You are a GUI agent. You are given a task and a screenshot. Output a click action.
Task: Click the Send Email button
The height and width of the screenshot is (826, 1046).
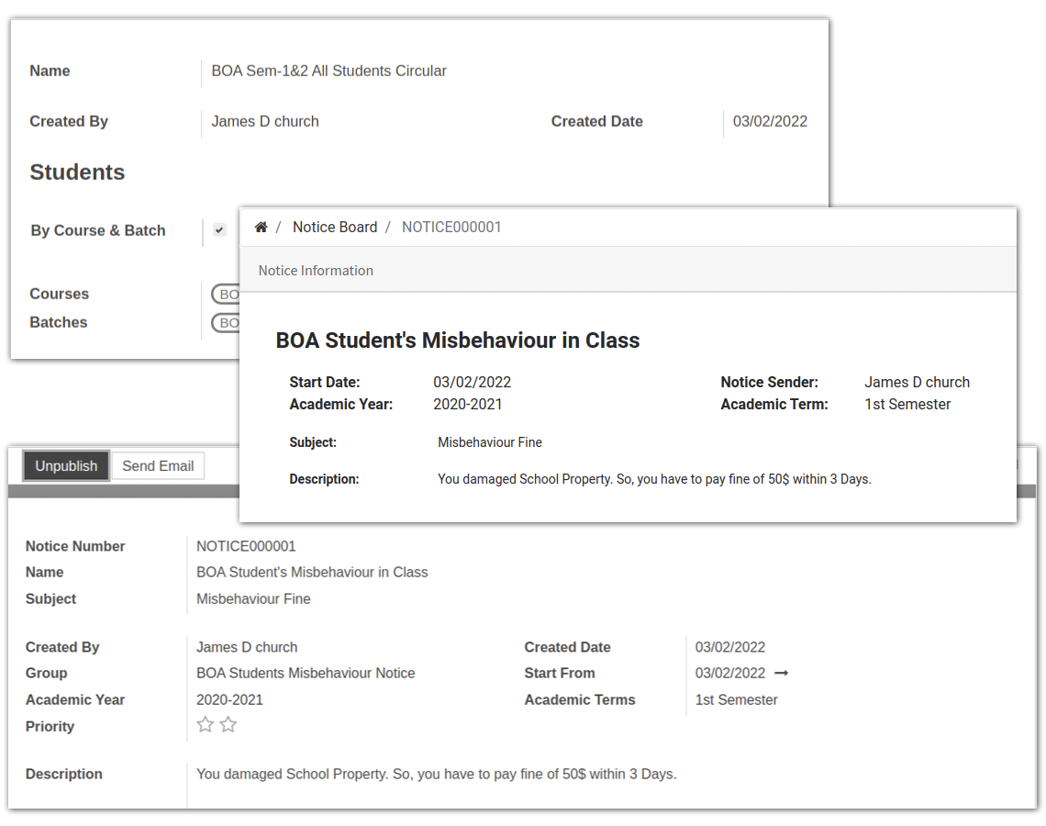coord(158,466)
